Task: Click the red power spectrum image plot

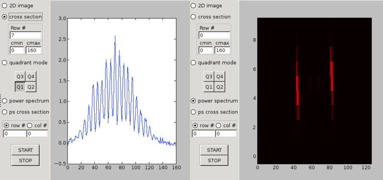Action: pos(315,91)
